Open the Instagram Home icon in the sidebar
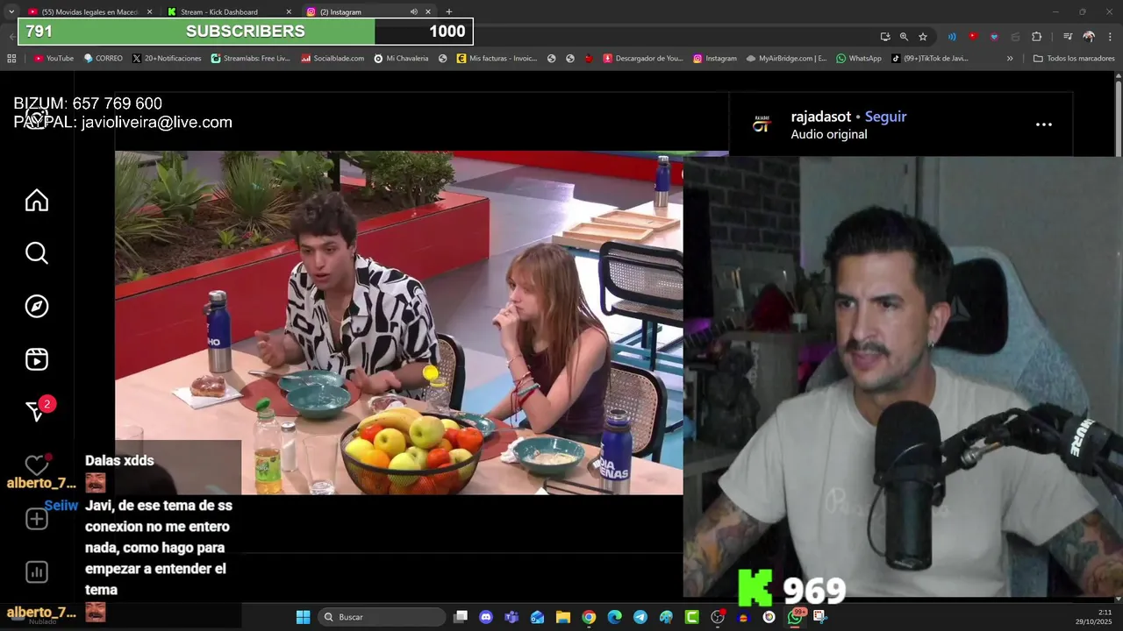The image size is (1123, 631). pos(37,201)
